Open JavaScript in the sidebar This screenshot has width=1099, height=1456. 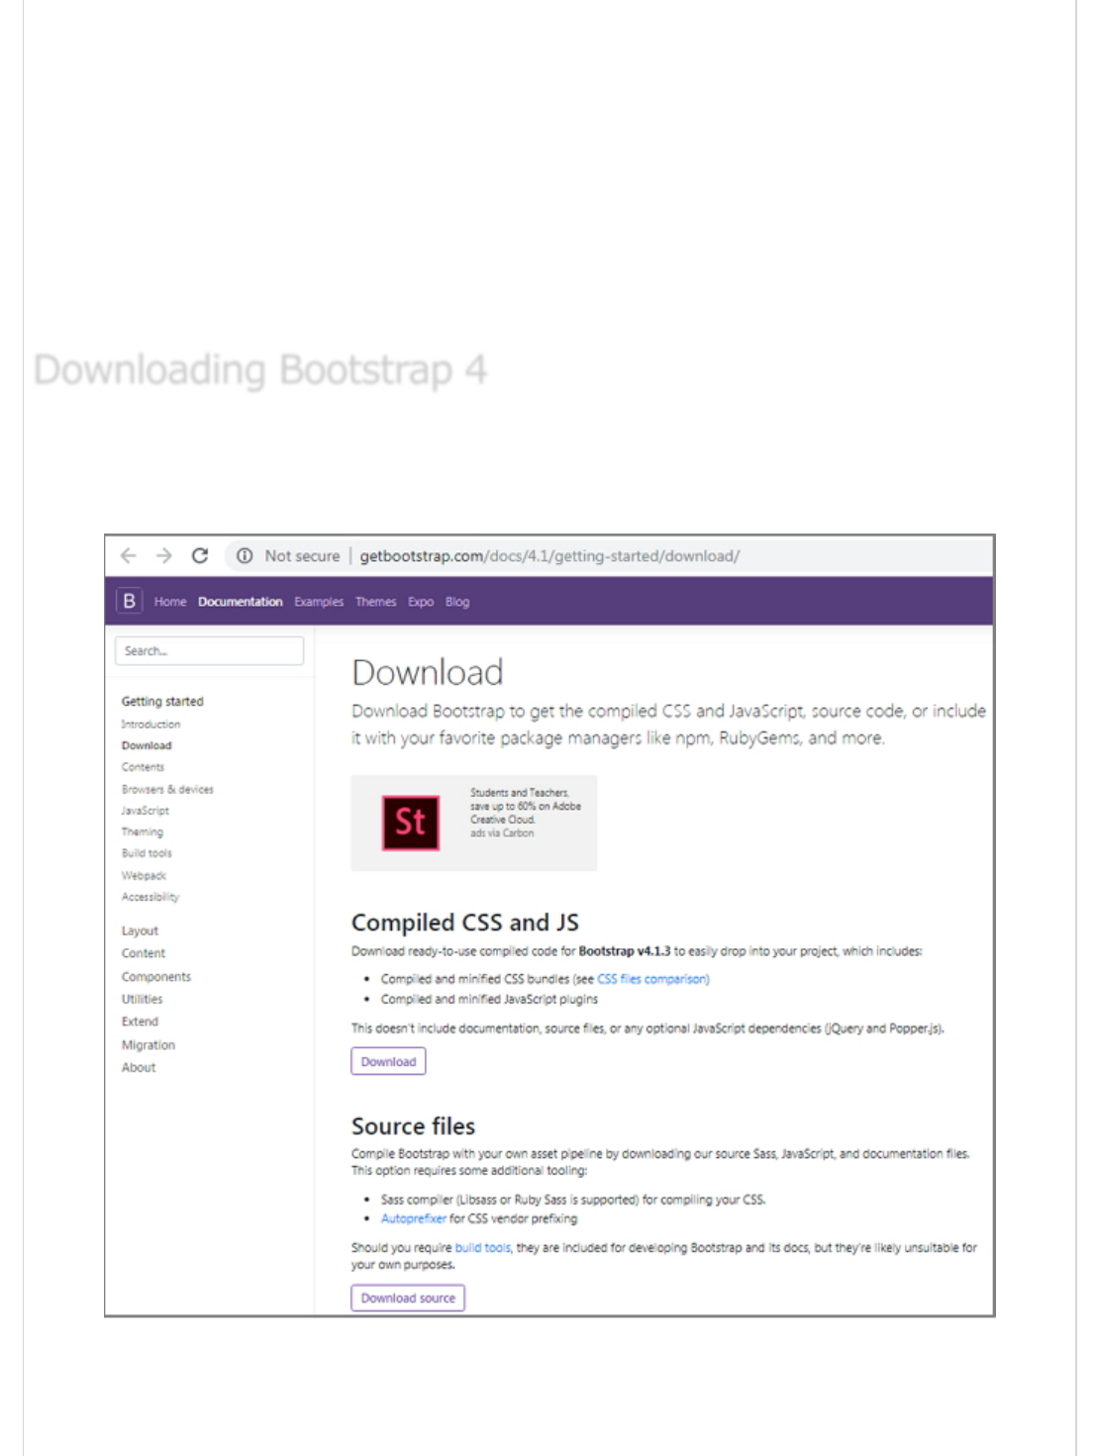tap(145, 811)
